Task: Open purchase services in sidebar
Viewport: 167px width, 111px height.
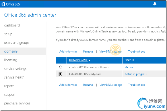Action: coord(17,103)
